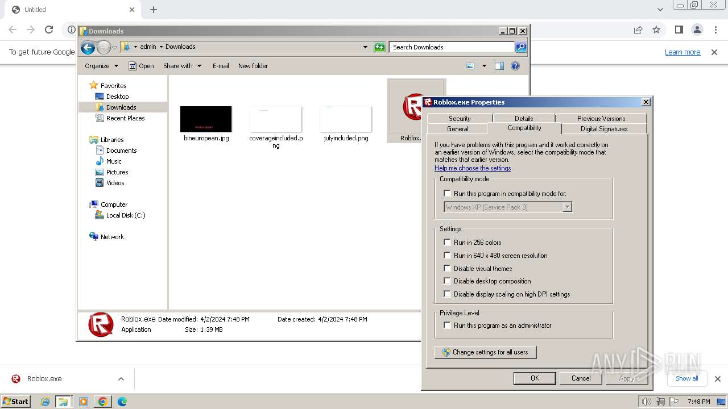Click Help me choose the settings link

click(x=473, y=168)
